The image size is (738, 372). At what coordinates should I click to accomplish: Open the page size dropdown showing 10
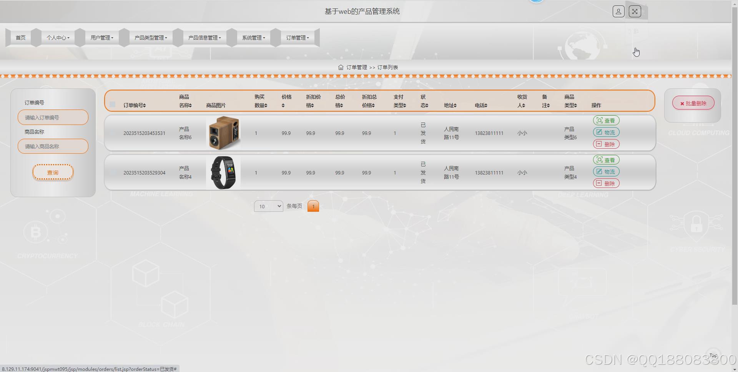(x=268, y=206)
